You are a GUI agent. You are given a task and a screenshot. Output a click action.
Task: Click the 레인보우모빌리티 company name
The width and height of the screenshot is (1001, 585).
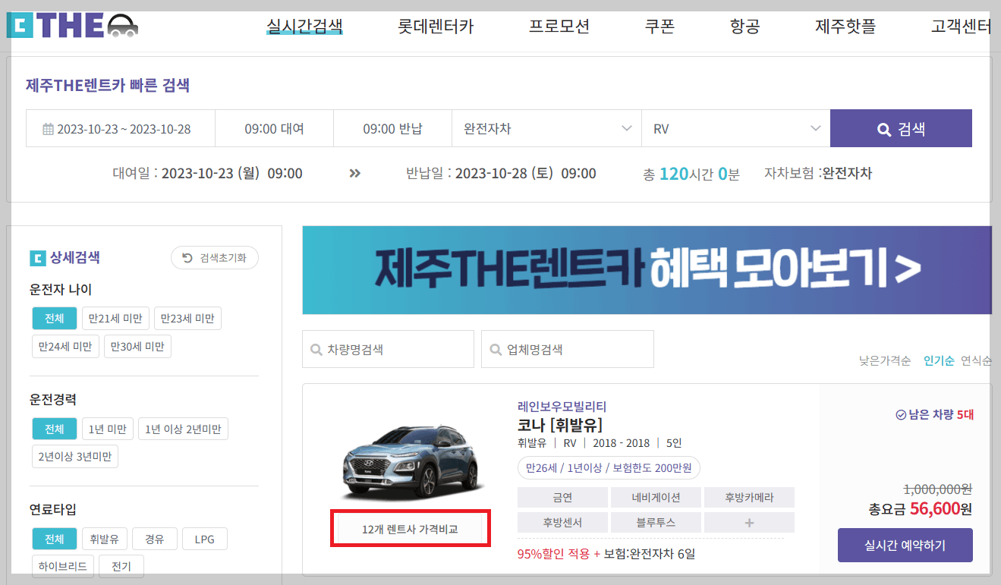pos(562,407)
